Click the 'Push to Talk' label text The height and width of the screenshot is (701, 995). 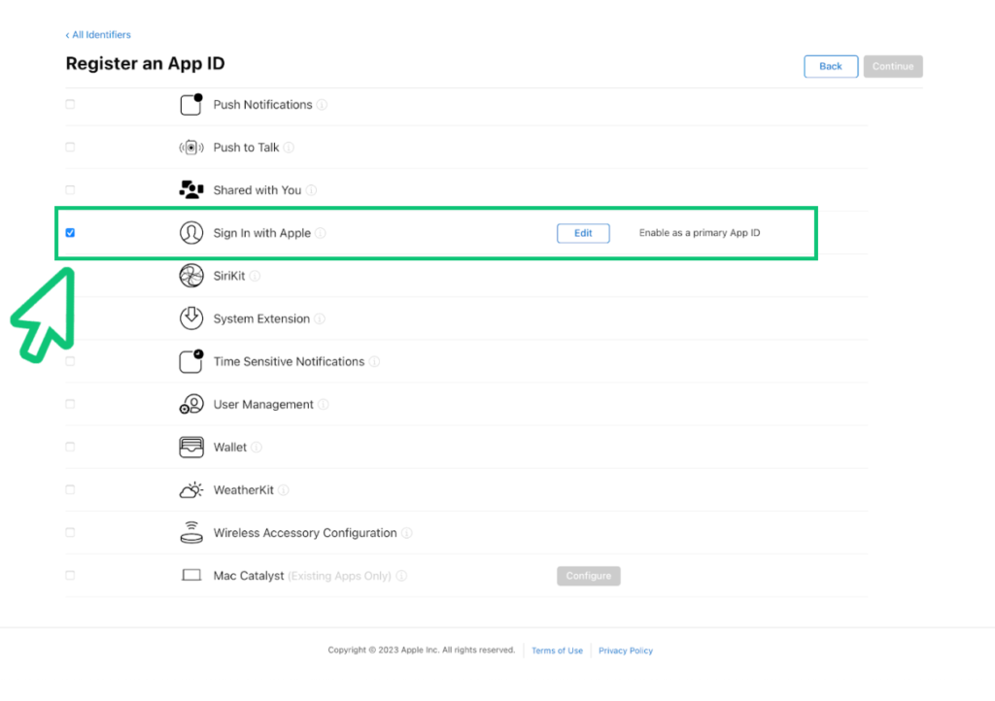click(246, 148)
